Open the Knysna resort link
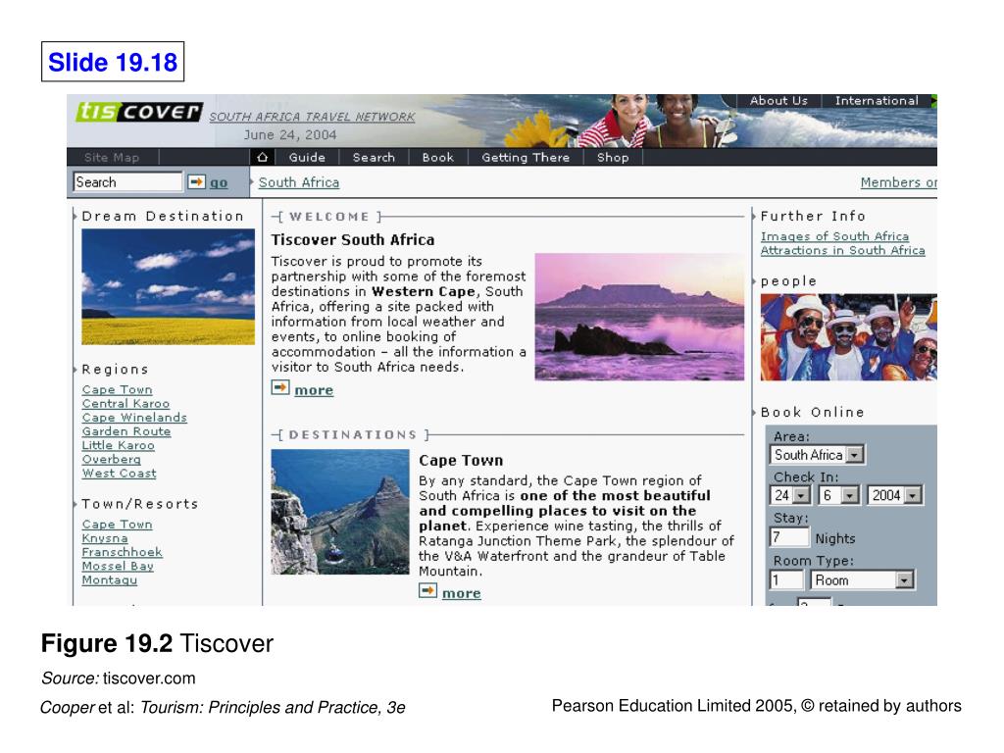Viewport: 1004px width, 753px height. pos(105,538)
